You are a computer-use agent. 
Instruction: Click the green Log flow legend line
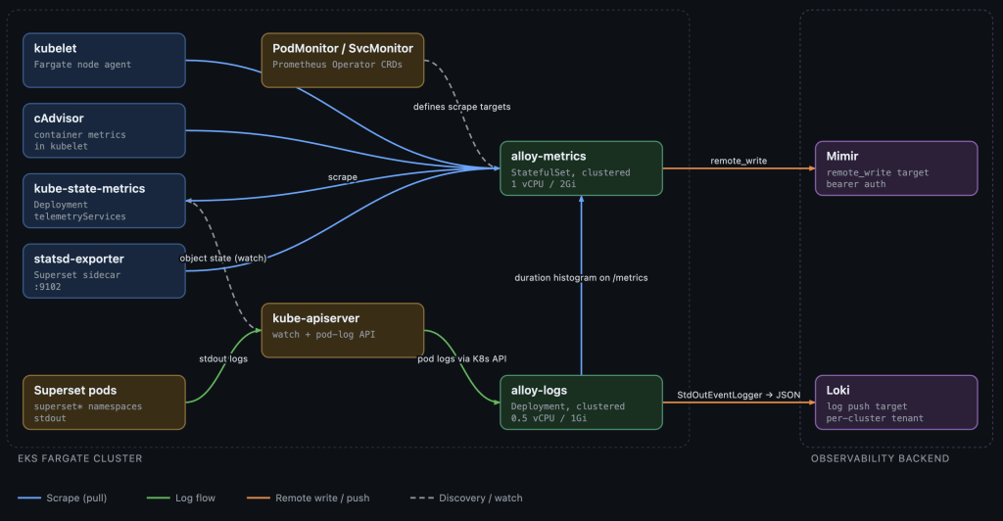(158, 498)
